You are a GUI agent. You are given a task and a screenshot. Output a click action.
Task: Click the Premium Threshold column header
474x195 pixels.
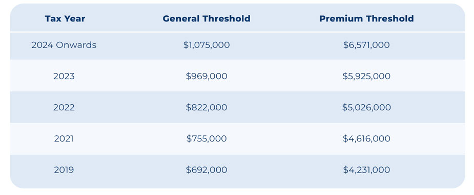(366, 19)
